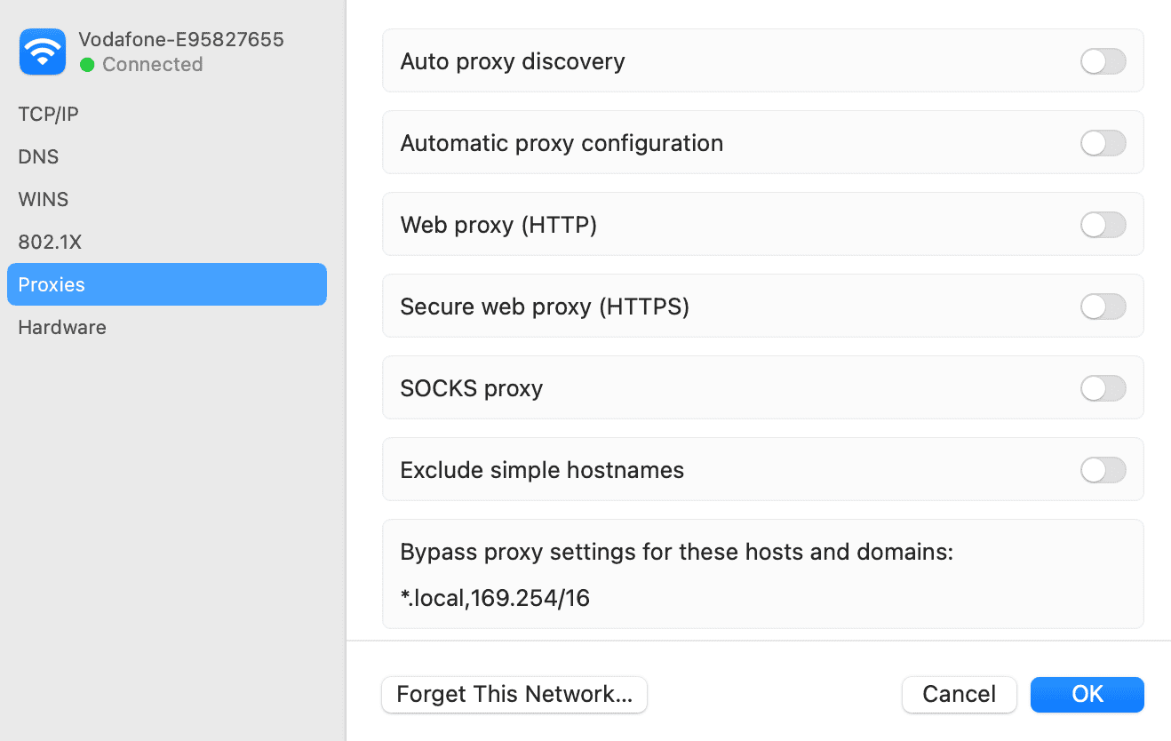Turn on Automatic proxy configuration
This screenshot has height=741, width=1171.
tap(1103, 143)
